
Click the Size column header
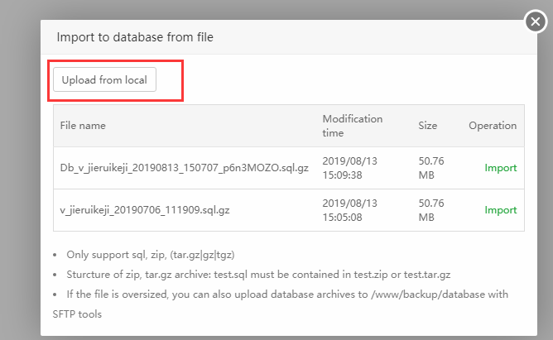(427, 126)
